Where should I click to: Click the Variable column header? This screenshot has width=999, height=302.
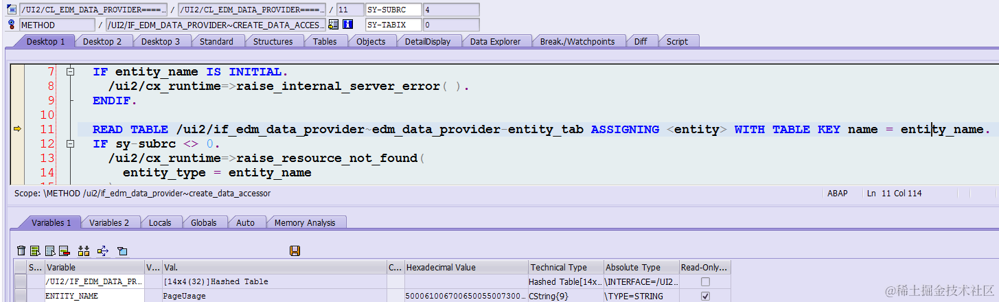coord(95,267)
